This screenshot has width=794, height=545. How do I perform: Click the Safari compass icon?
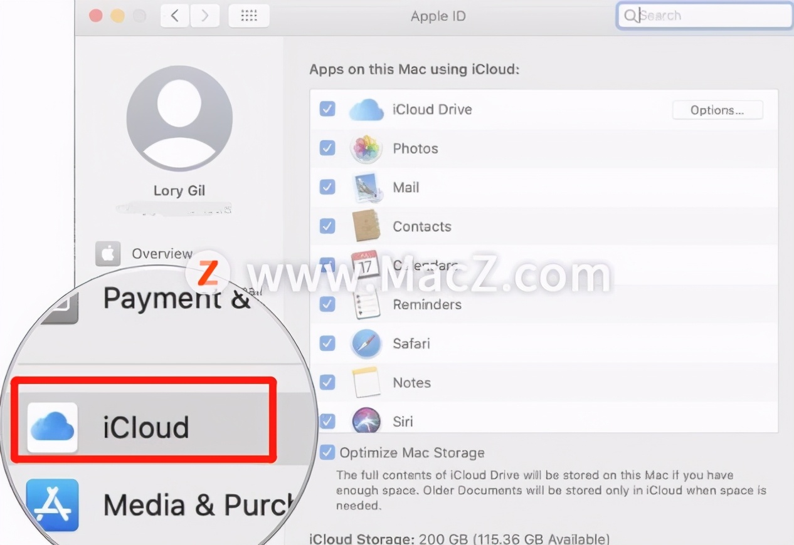click(x=367, y=343)
